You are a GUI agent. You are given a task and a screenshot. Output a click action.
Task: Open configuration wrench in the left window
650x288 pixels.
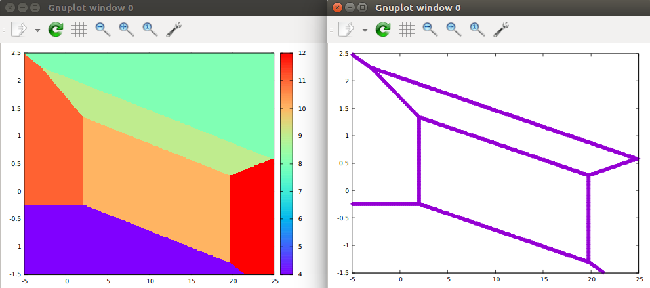(x=174, y=30)
